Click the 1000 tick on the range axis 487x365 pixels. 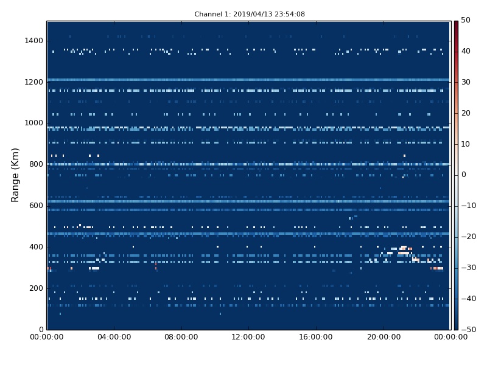(x=33, y=123)
